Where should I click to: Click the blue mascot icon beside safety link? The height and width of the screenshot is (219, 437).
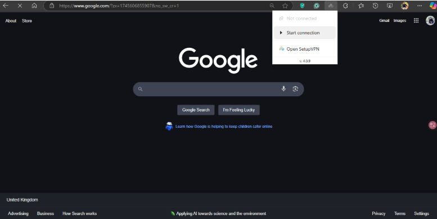[x=169, y=126]
